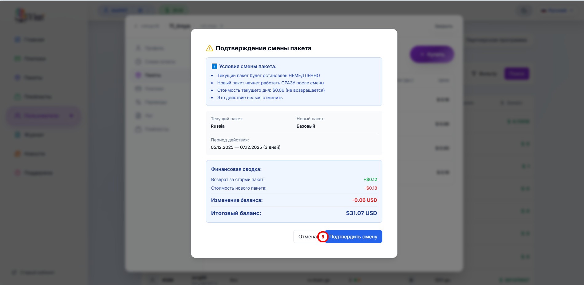Open the Журнал sidebar menu item
The width and height of the screenshot is (584, 285).
(34, 135)
